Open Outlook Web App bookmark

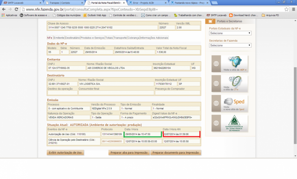[95, 15]
